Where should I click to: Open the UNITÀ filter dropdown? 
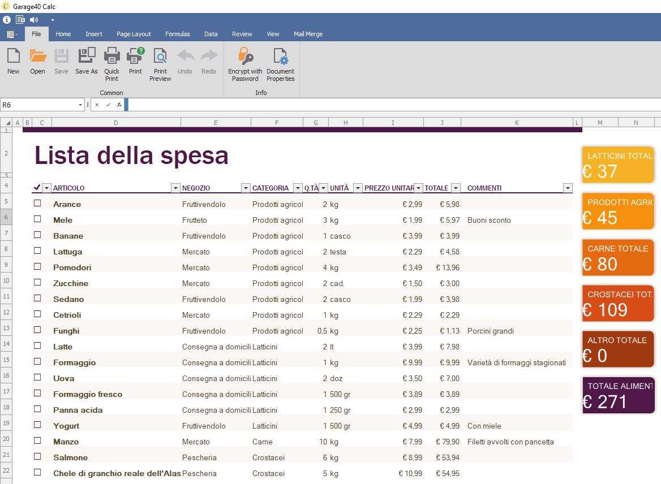[358, 188]
